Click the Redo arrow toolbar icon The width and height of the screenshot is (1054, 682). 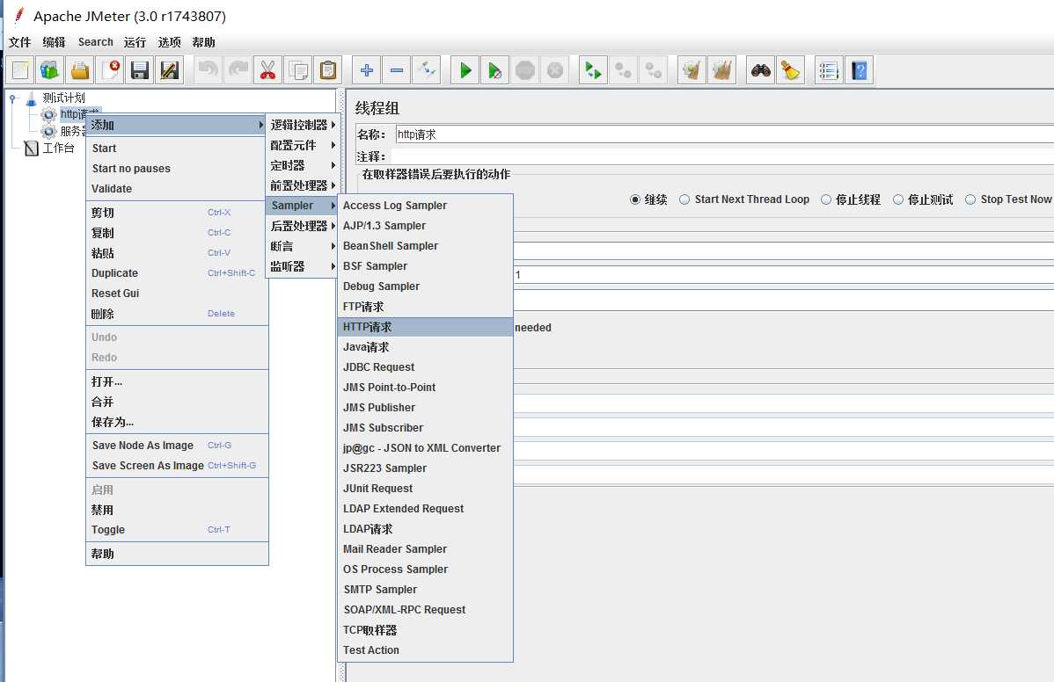(238, 70)
